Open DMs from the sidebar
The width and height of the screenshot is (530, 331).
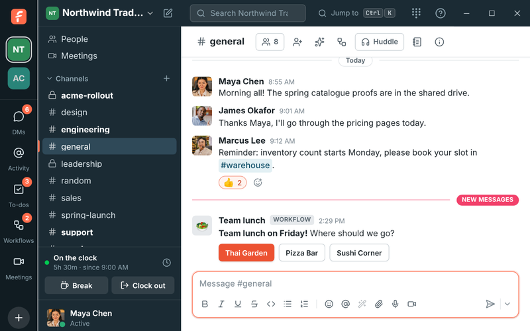19,120
